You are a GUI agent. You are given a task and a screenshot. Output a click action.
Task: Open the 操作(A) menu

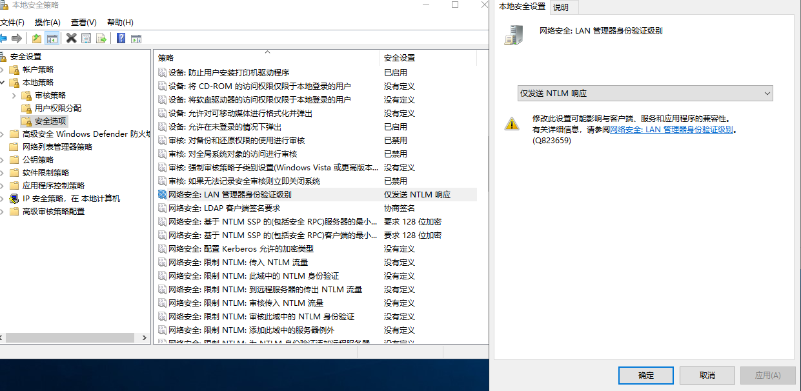click(47, 23)
